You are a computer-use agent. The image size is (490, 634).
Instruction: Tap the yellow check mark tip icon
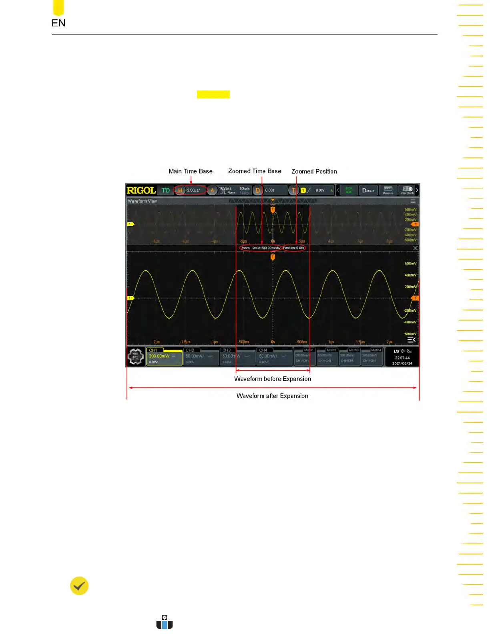pyautogui.click(x=79, y=586)
